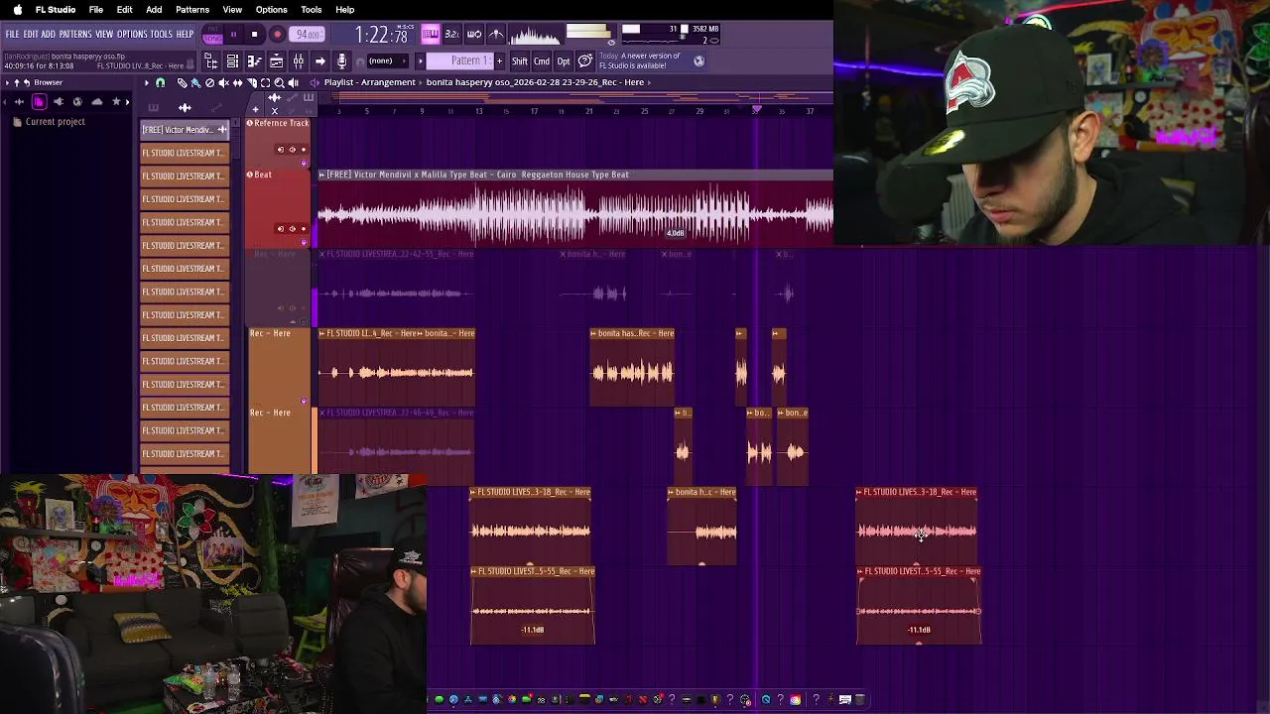Open the Channel rack icon

coord(232,60)
